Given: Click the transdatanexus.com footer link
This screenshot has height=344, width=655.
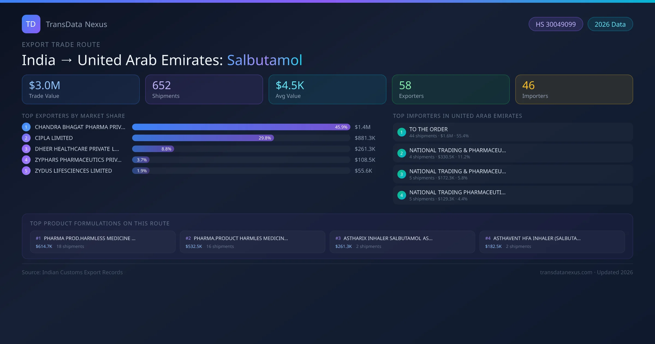Looking at the screenshot, I should pos(566,272).
